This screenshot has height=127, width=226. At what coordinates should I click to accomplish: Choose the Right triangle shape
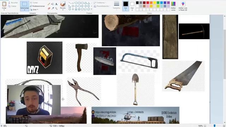click(x=70, y=6)
